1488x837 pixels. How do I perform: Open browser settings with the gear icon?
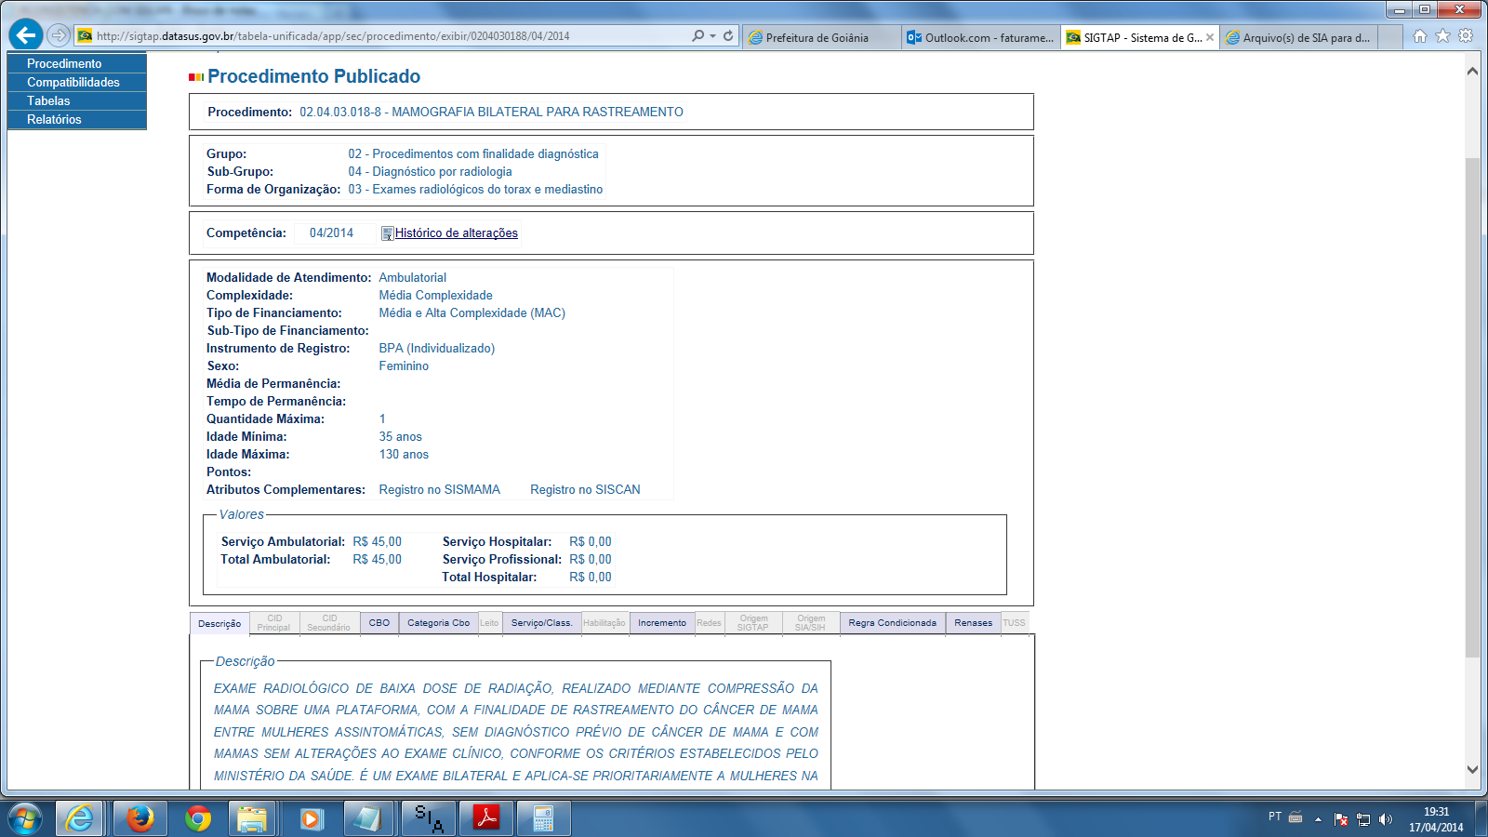tap(1465, 37)
